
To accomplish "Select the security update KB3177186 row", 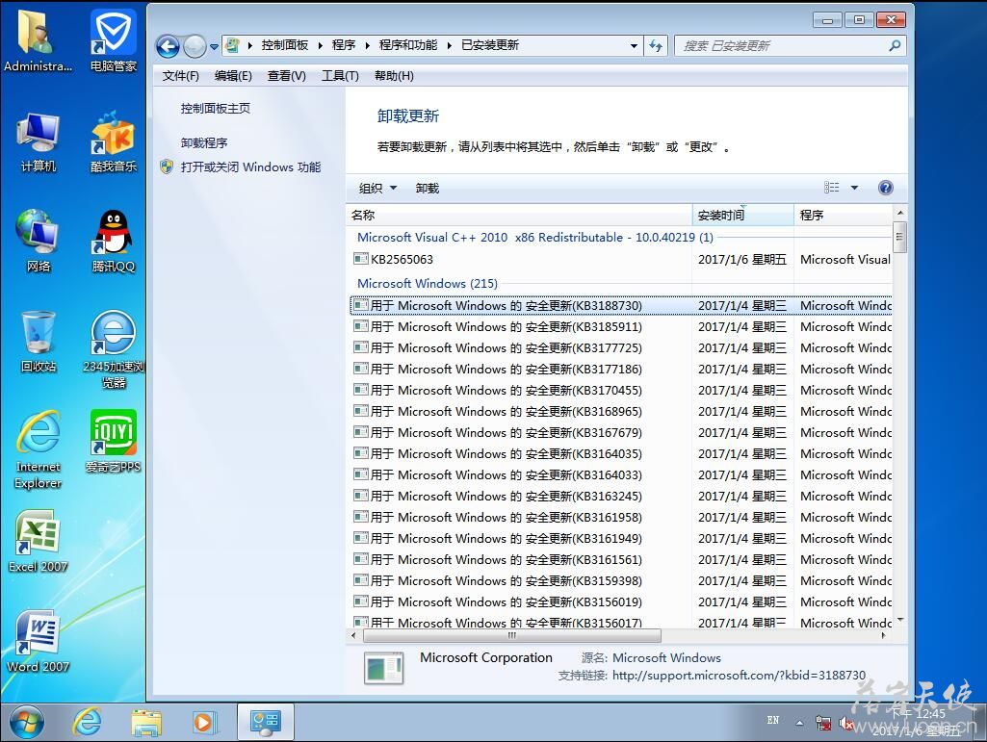I will click(x=621, y=369).
